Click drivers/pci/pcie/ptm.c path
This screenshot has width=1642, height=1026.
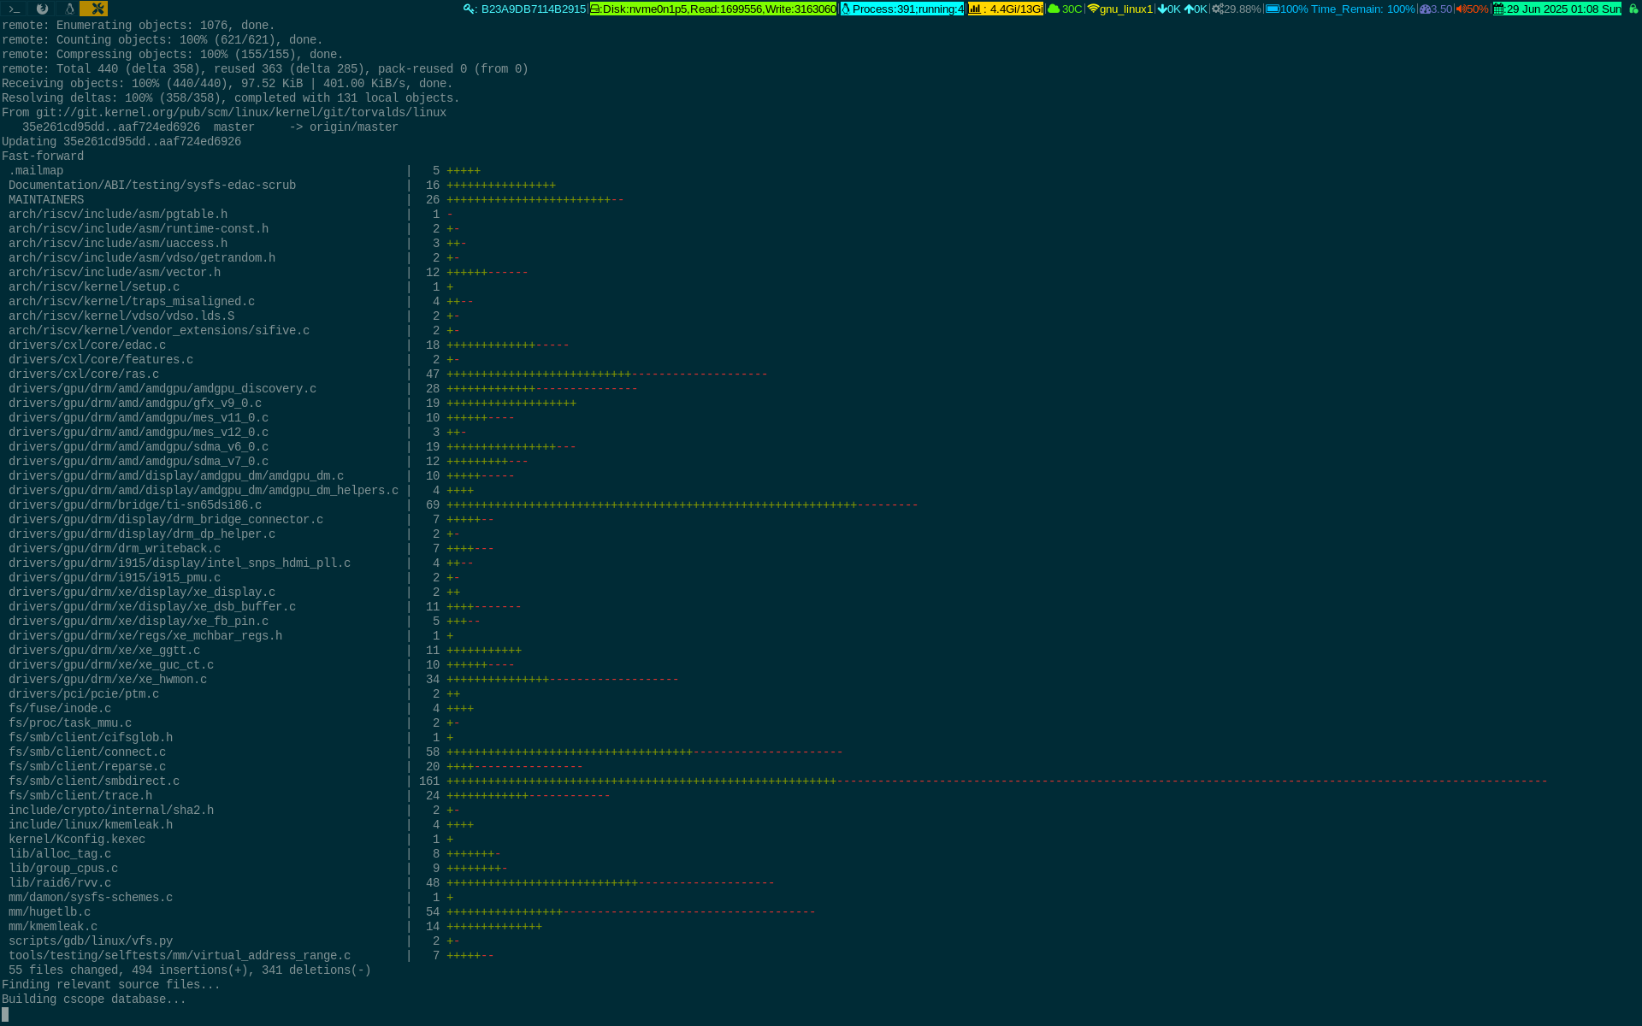84,694
